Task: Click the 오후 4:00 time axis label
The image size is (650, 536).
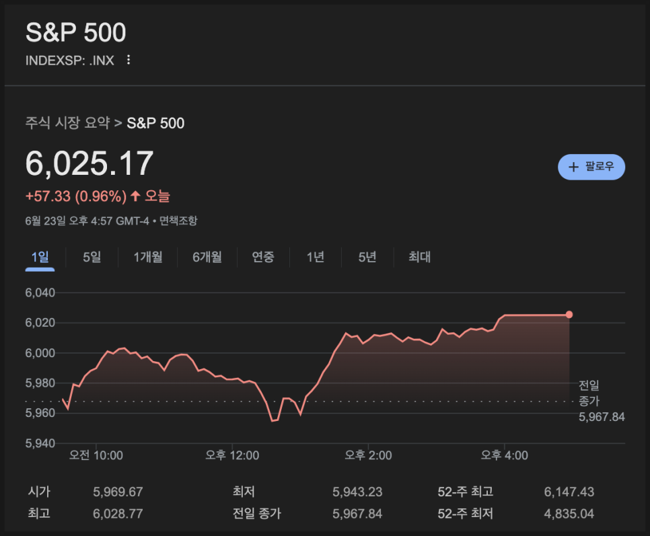Action: pyautogui.click(x=505, y=455)
